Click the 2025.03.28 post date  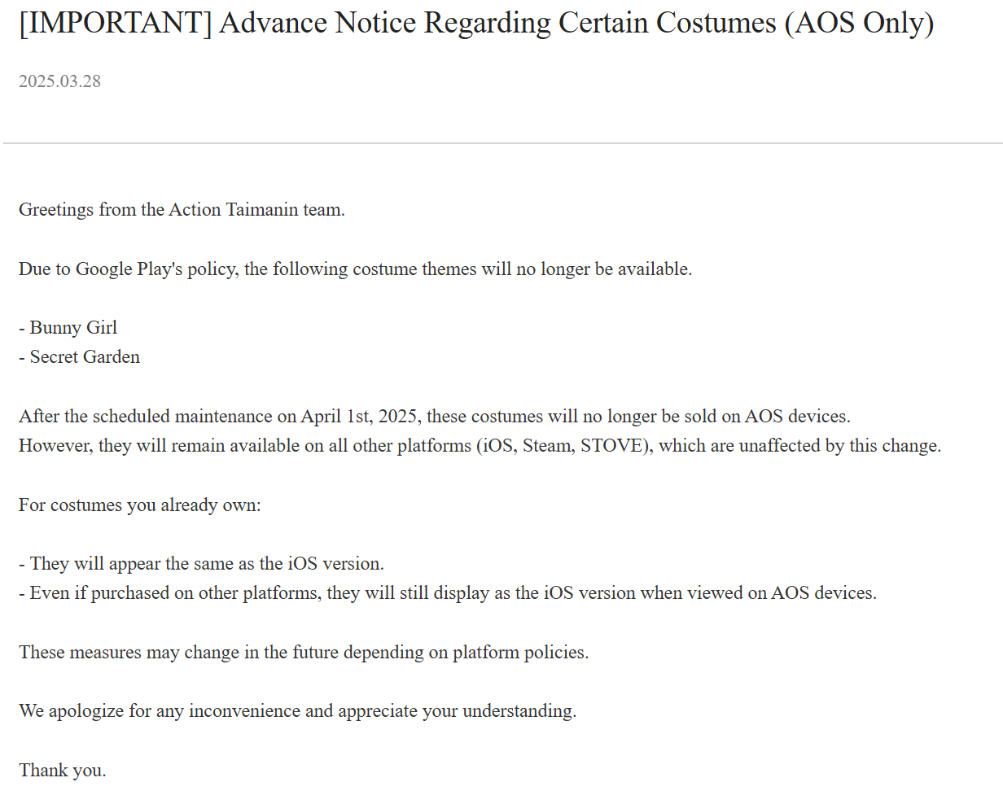click(x=59, y=81)
